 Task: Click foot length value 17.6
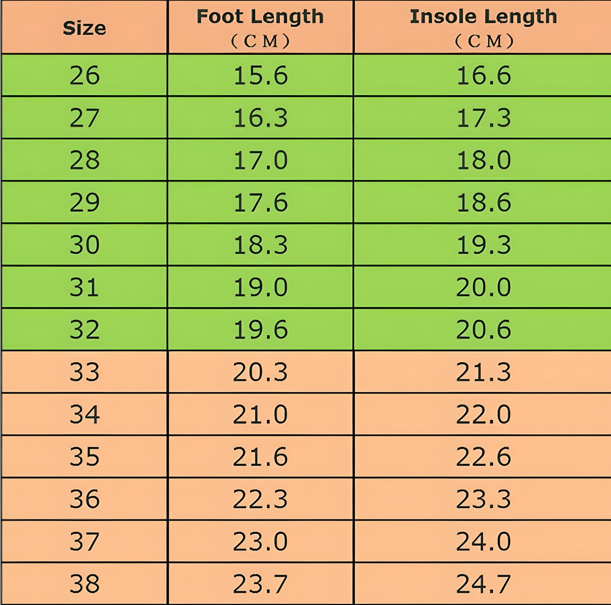(260, 202)
